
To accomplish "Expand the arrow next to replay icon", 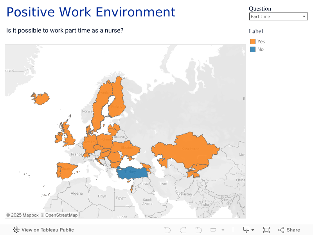I will tap(223, 230).
